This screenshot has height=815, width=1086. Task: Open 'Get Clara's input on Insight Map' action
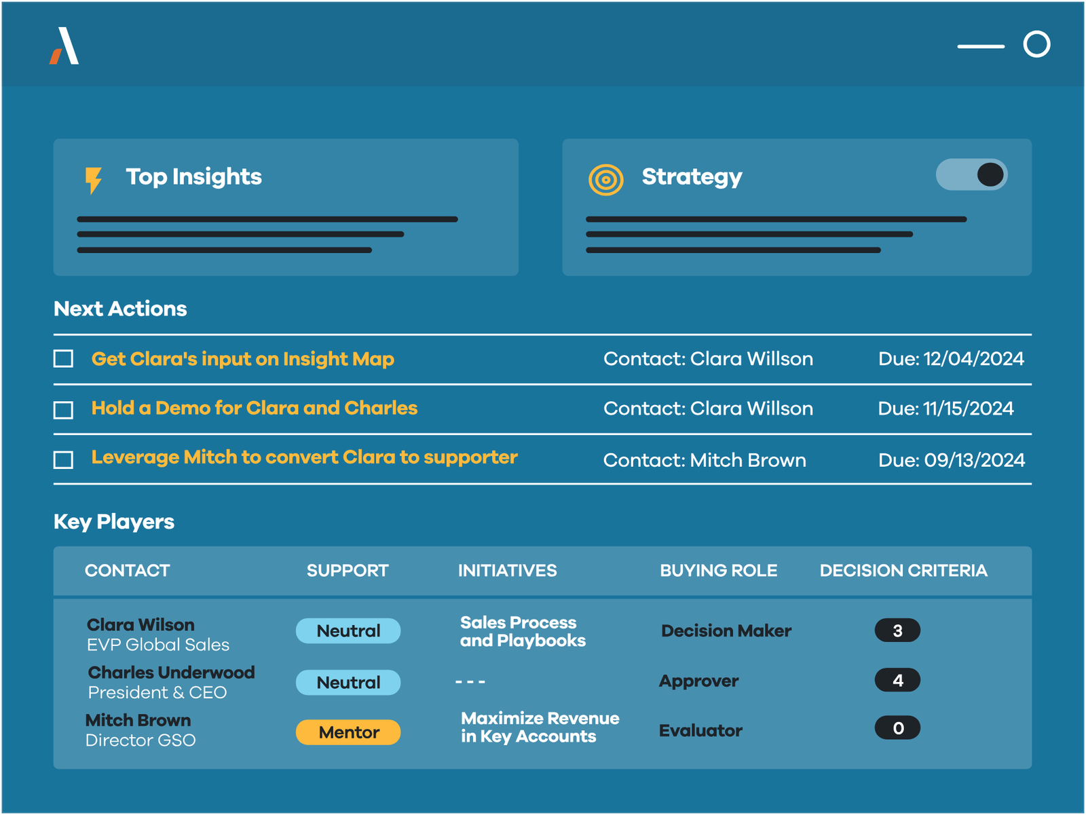[243, 359]
